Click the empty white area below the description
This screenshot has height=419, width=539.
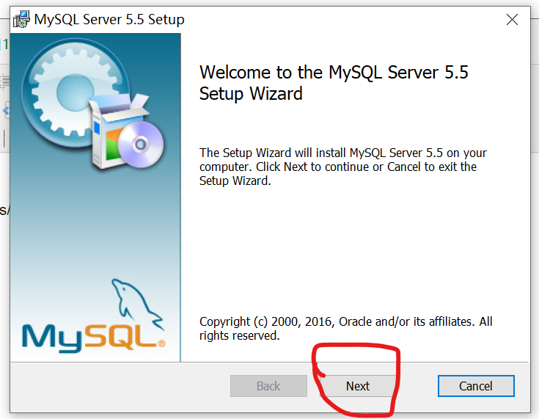[x=354, y=248]
